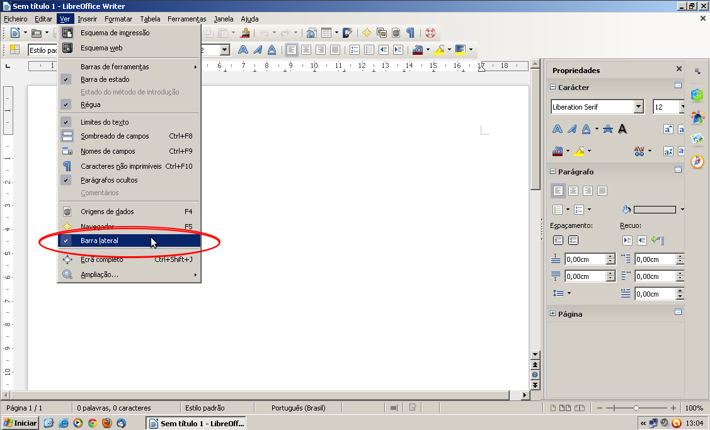Click the LibreOffice help lifebuoy icon

[430, 33]
